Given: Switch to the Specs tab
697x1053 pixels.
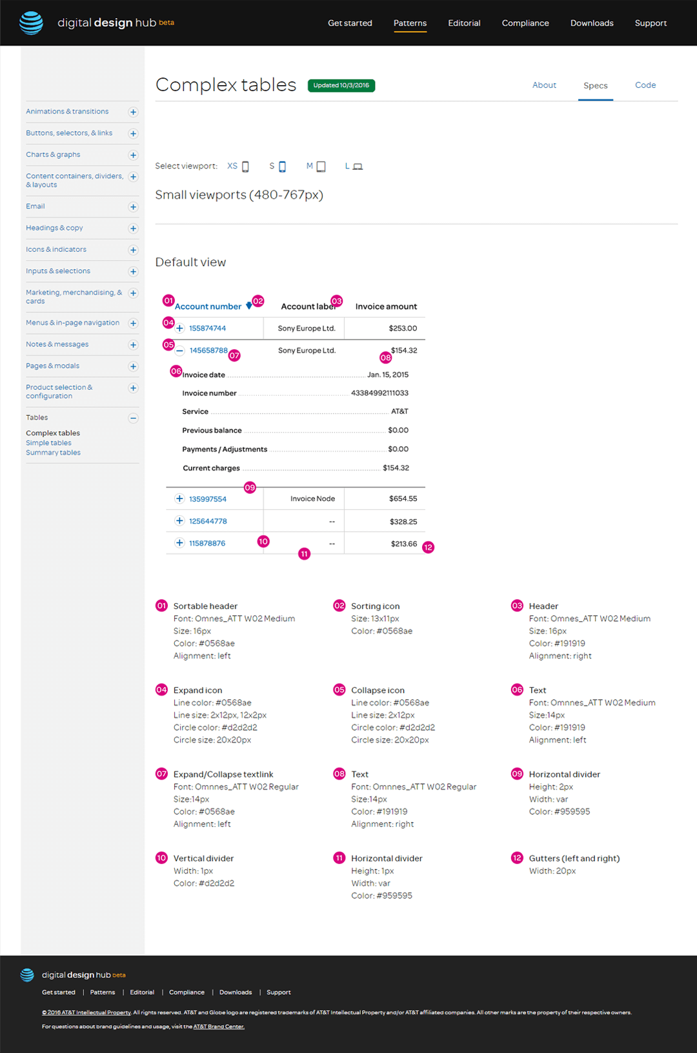Looking at the screenshot, I should tap(596, 86).
